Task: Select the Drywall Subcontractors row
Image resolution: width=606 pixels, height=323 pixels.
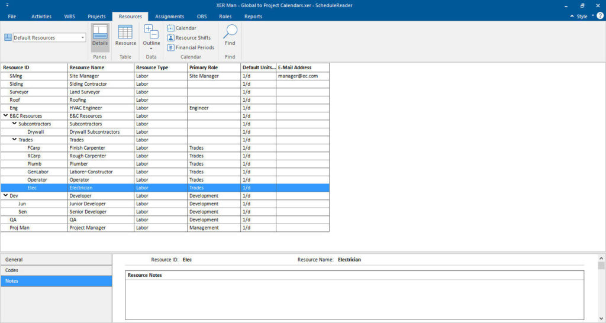Action: coord(165,132)
